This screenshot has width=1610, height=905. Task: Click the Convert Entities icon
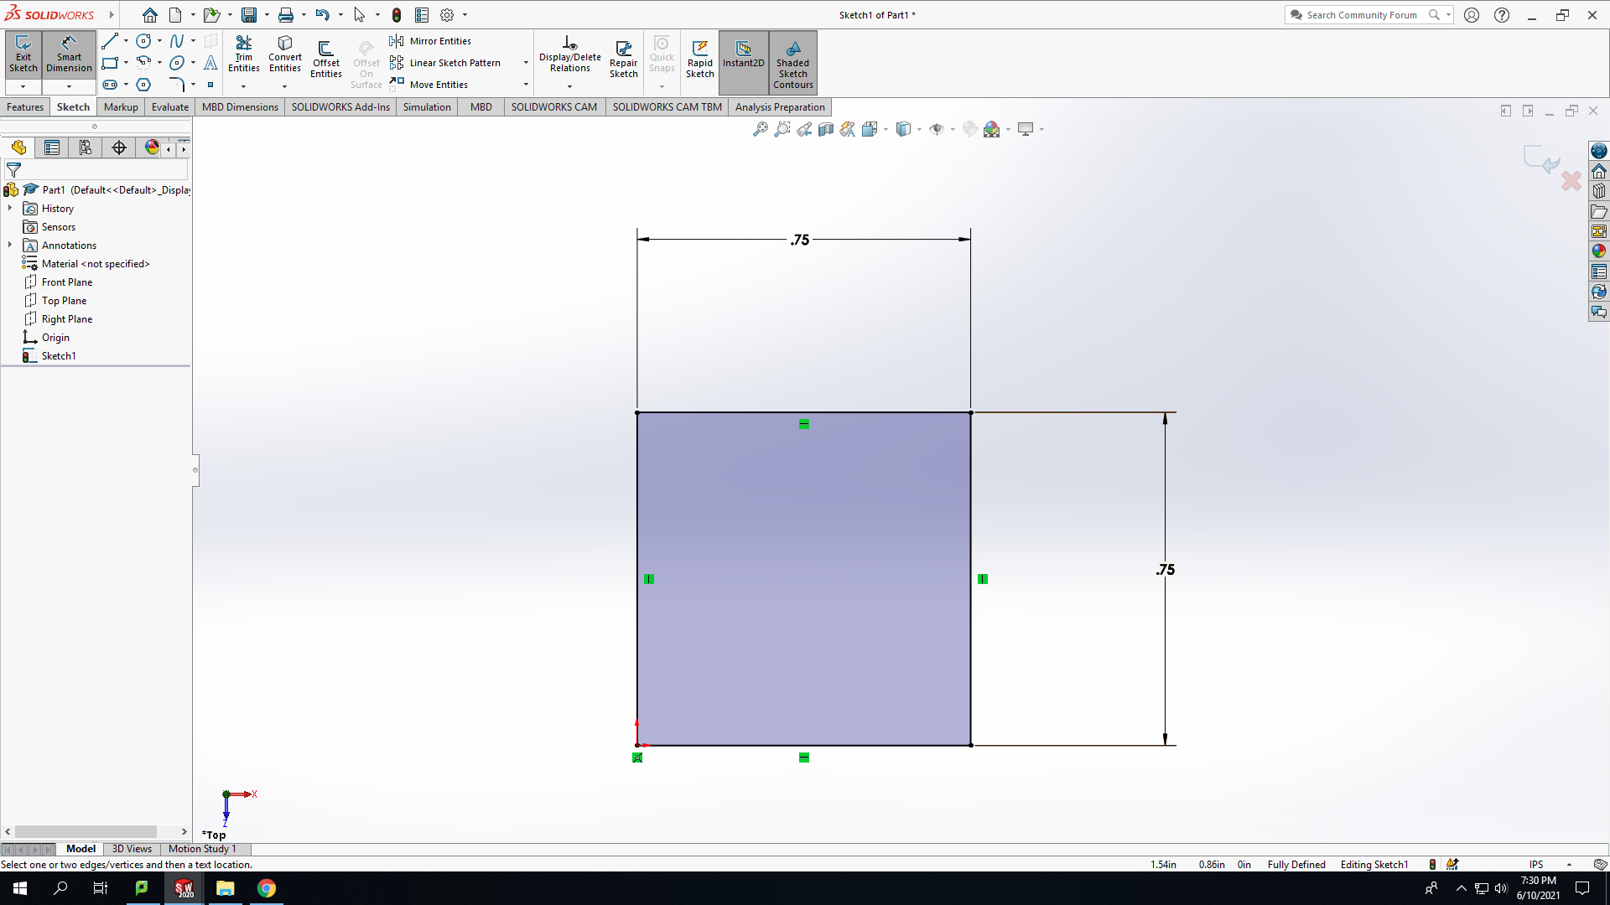285,55
